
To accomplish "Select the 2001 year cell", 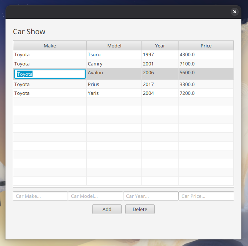I will (x=160, y=64).
